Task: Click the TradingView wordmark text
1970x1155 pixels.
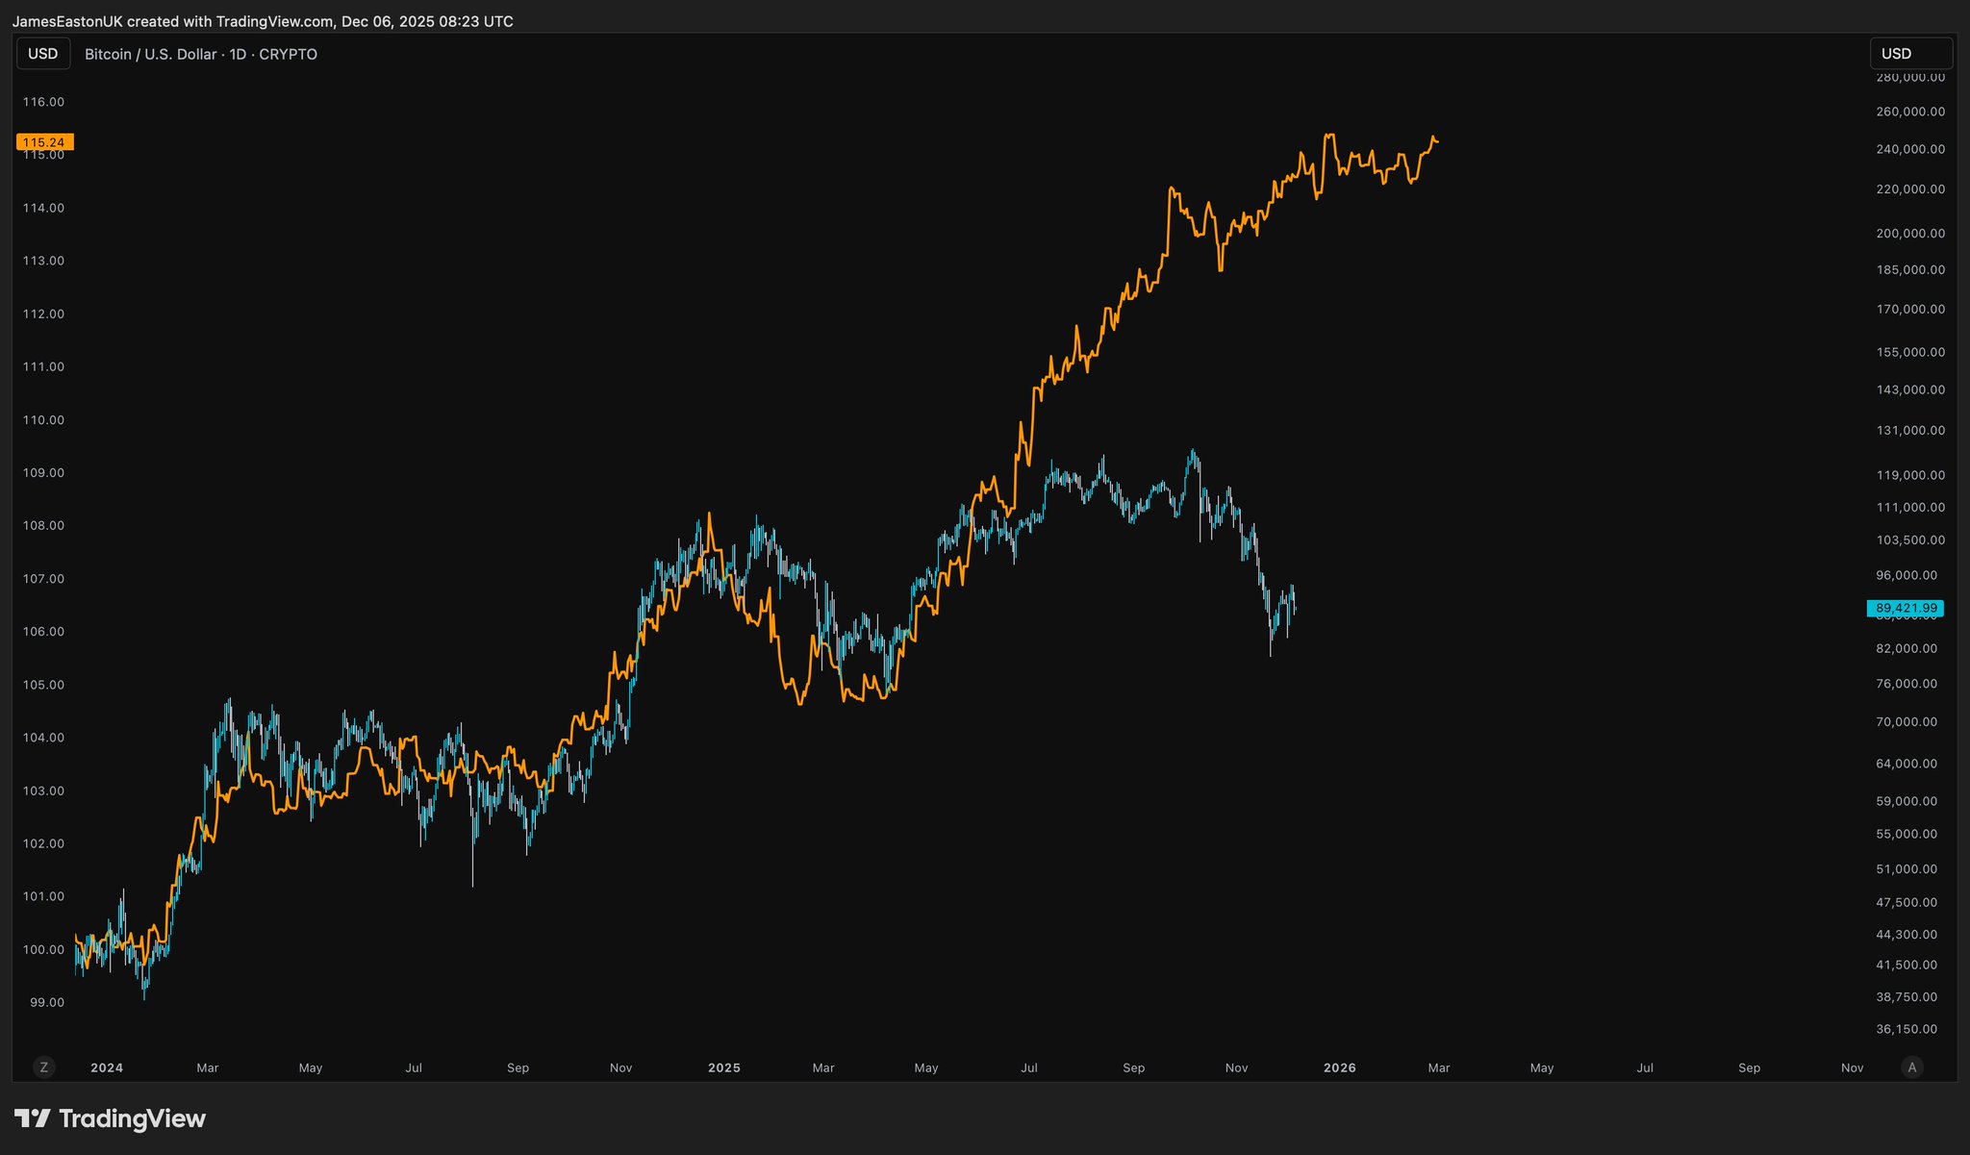Action: coord(132,1118)
